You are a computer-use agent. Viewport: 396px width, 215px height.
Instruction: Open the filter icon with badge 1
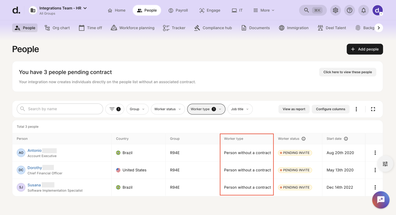pyautogui.click(x=115, y=109)
